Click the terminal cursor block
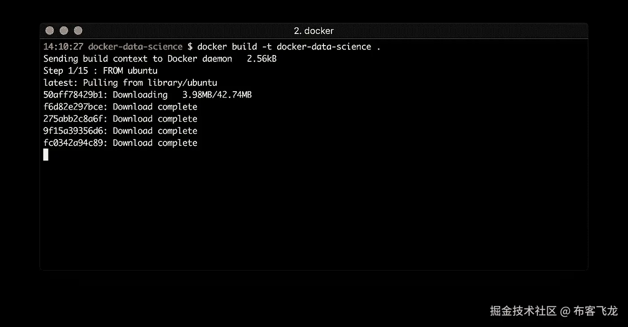 pos(46,155)
